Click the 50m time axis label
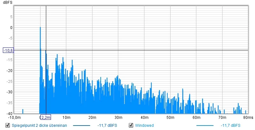Image resolution: width=255 pixels, height=130 pixels. pyautogui.click(x=170, y=117)
